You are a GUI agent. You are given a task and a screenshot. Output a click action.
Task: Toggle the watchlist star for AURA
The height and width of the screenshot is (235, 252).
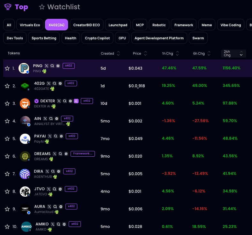coord(7,209)
